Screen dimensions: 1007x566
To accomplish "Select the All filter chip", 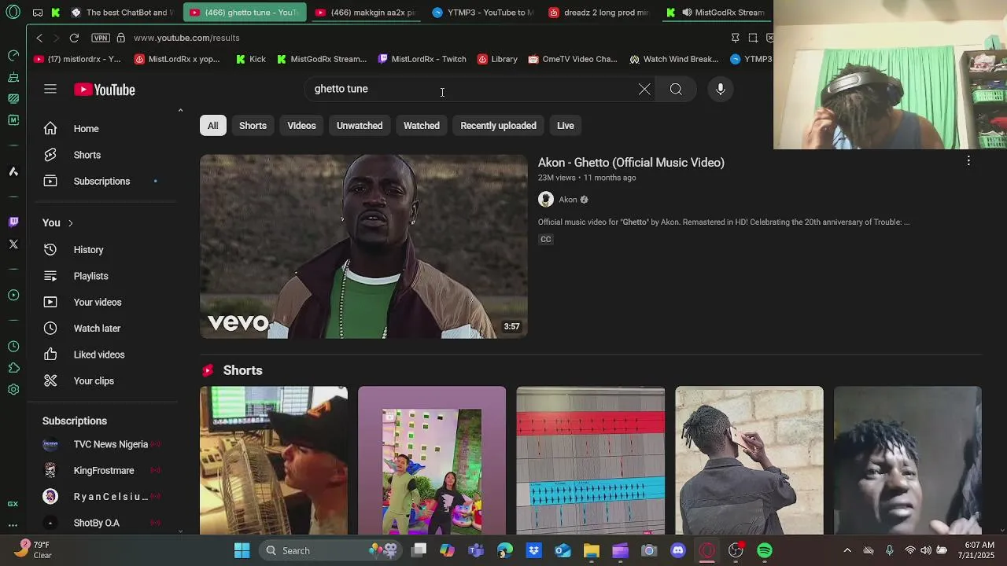I will pyautogui.click(x=212, y=126).
